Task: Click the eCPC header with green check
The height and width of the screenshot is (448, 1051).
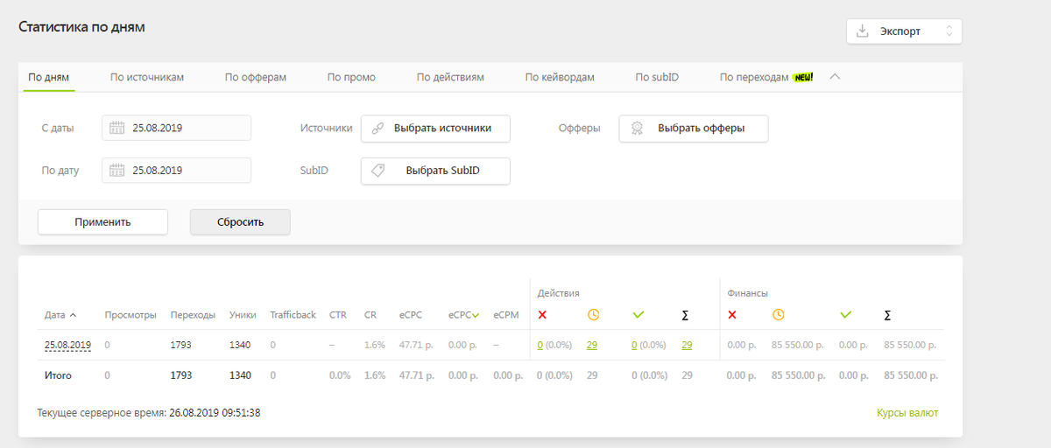Action: pyautogui.click(x=464, y=315)
